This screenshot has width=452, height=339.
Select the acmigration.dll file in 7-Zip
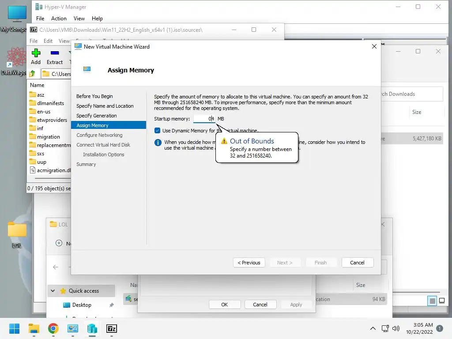click(x=50, y=170)
